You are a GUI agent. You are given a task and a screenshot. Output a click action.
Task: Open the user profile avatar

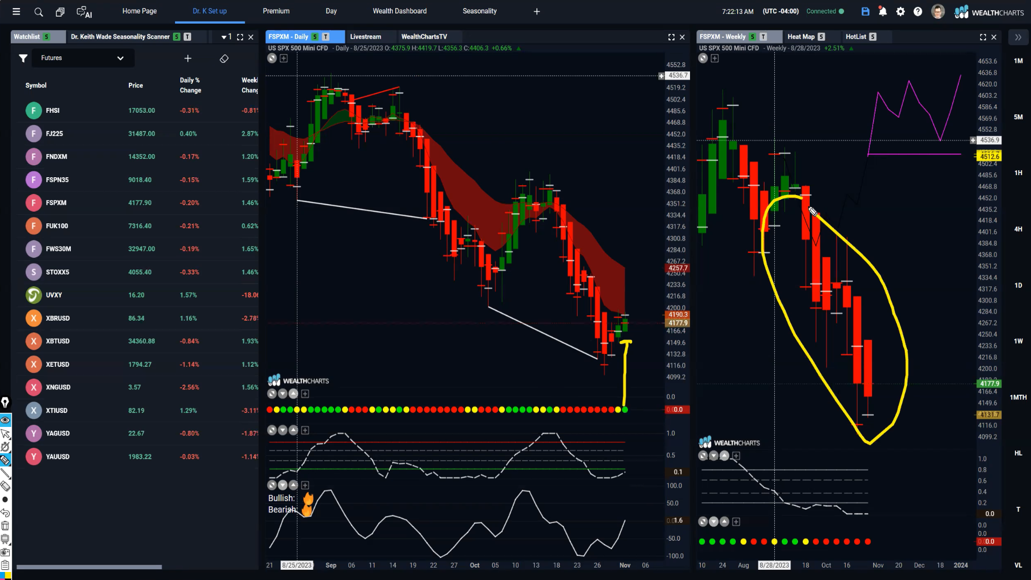point(938,11)
